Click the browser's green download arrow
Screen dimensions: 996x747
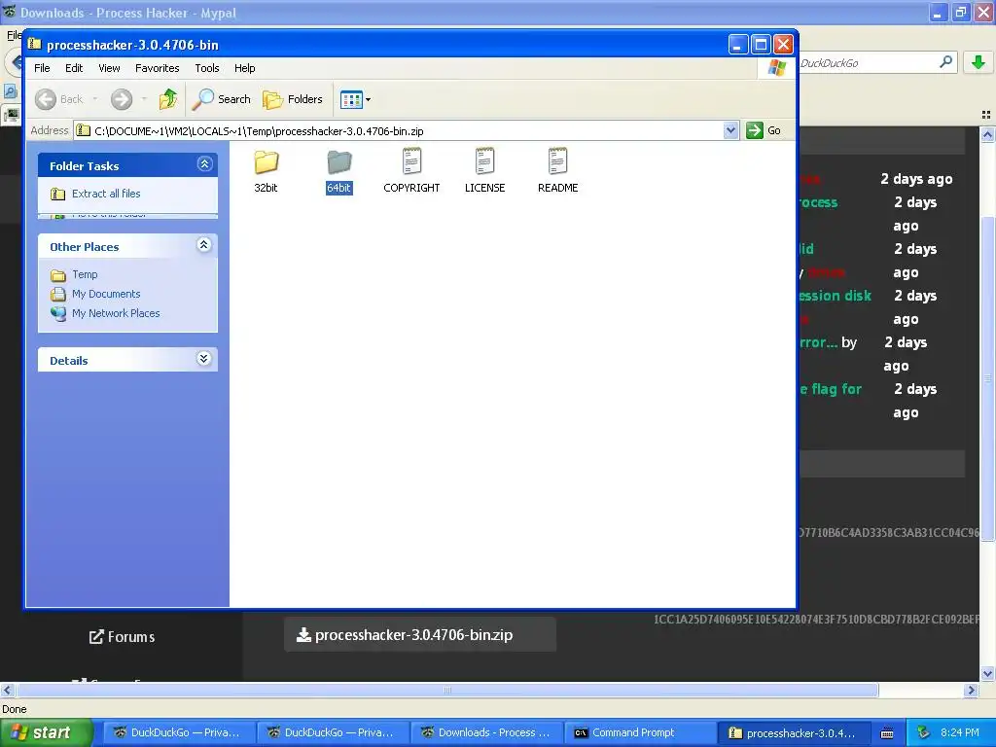tap(978, 62)
